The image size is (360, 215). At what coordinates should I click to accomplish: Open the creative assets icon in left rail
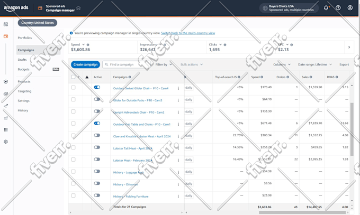click(6, 94)
